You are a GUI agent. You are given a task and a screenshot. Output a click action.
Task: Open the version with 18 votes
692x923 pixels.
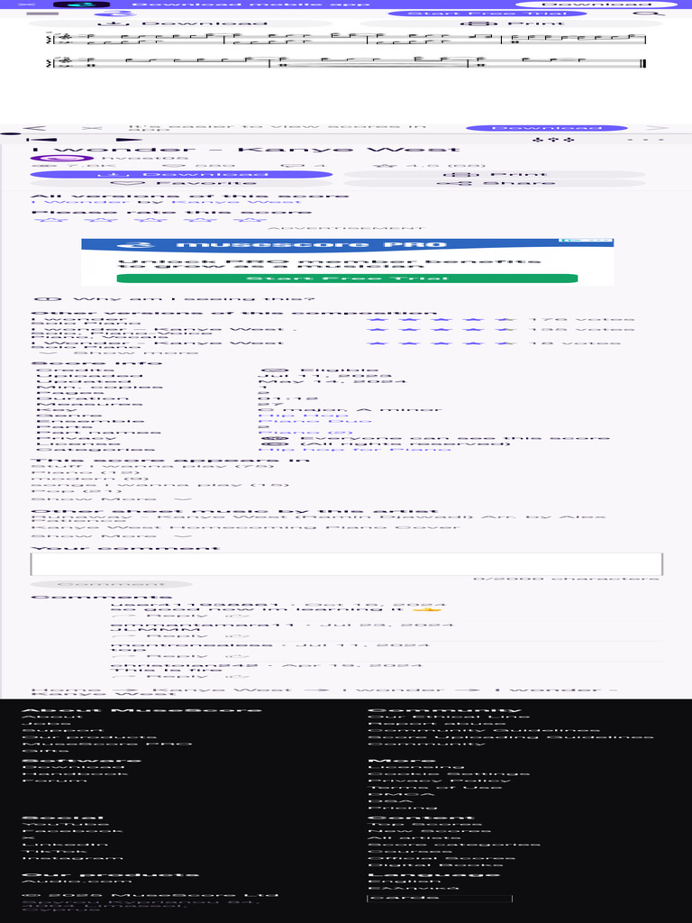157,343
